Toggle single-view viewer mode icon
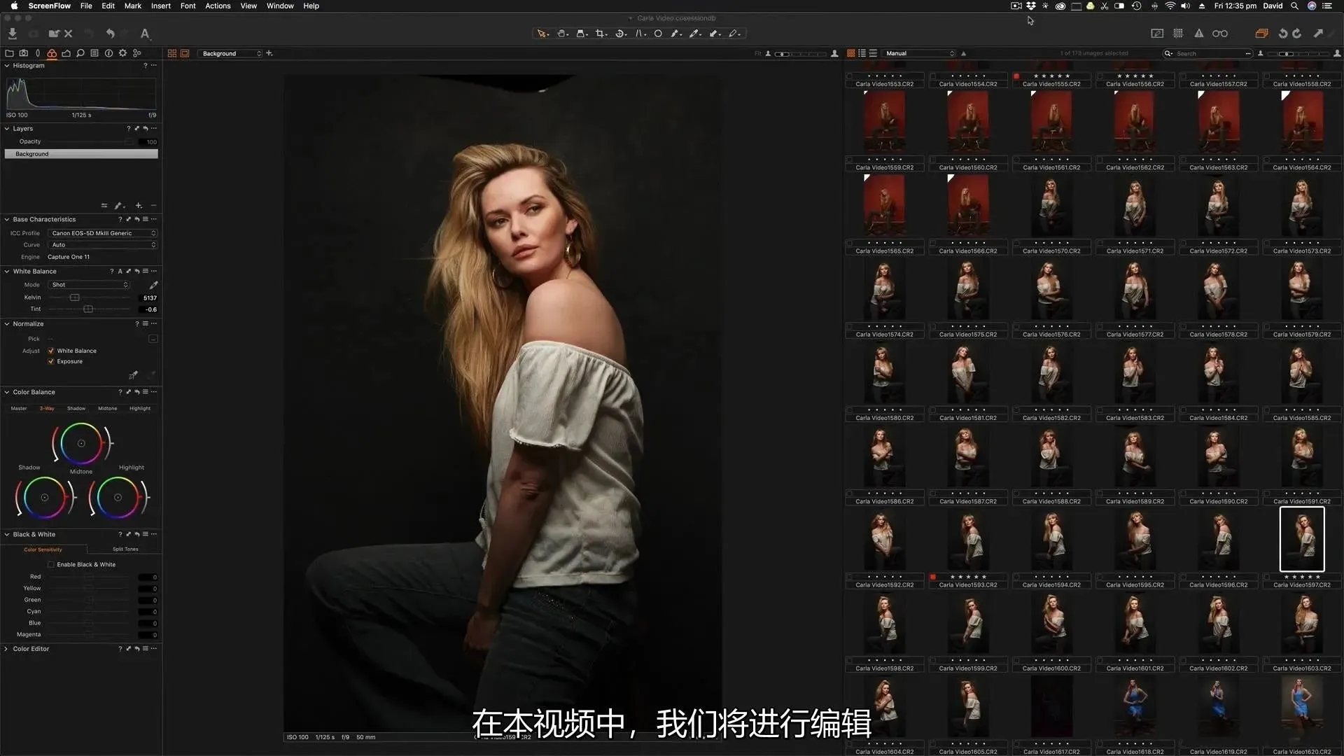 (x=185, y=53)
